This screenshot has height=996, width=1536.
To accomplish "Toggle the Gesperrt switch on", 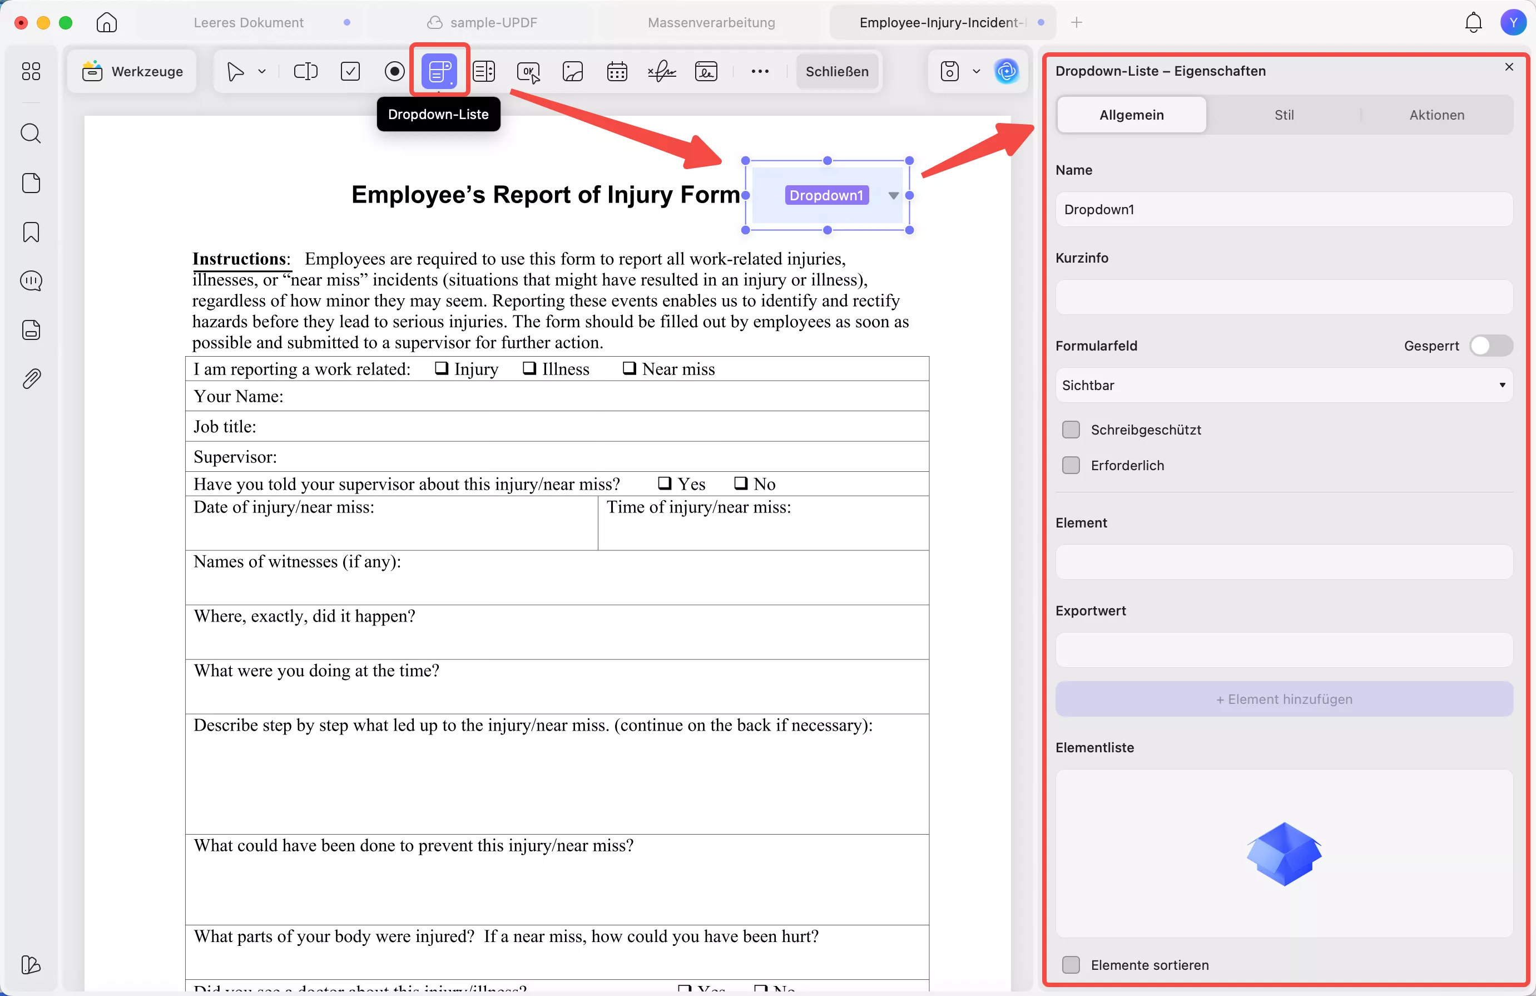I will pos(1491,346).
